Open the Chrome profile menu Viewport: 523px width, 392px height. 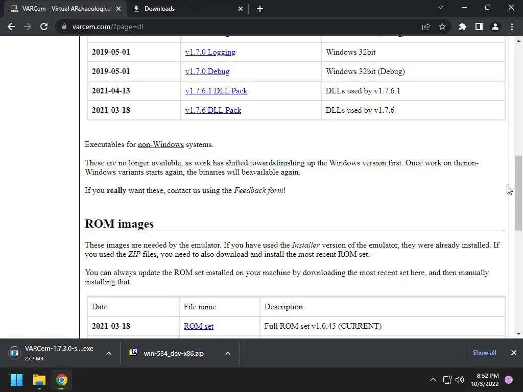point(495,27)
